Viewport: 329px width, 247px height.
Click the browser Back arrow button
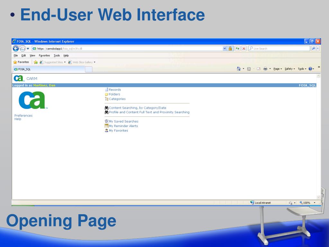[16, 49]
